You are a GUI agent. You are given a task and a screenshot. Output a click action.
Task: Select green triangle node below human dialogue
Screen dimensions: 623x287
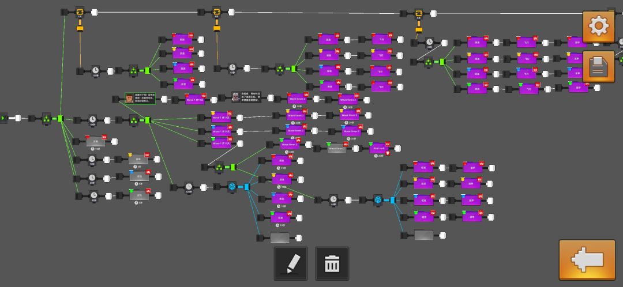134,120
